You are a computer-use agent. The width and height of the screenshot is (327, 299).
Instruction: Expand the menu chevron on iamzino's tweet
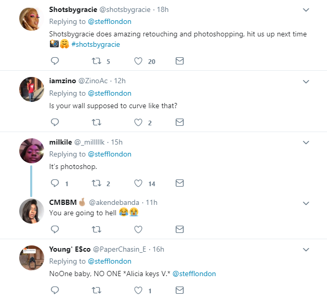(306, 81)
